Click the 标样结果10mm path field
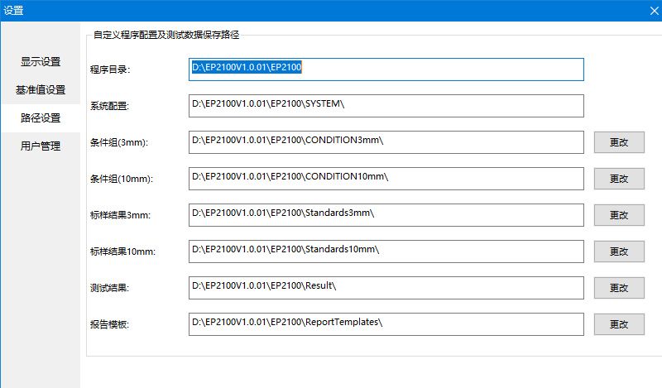The height and width of the screenshot is (388, 662). click(386, 251)
